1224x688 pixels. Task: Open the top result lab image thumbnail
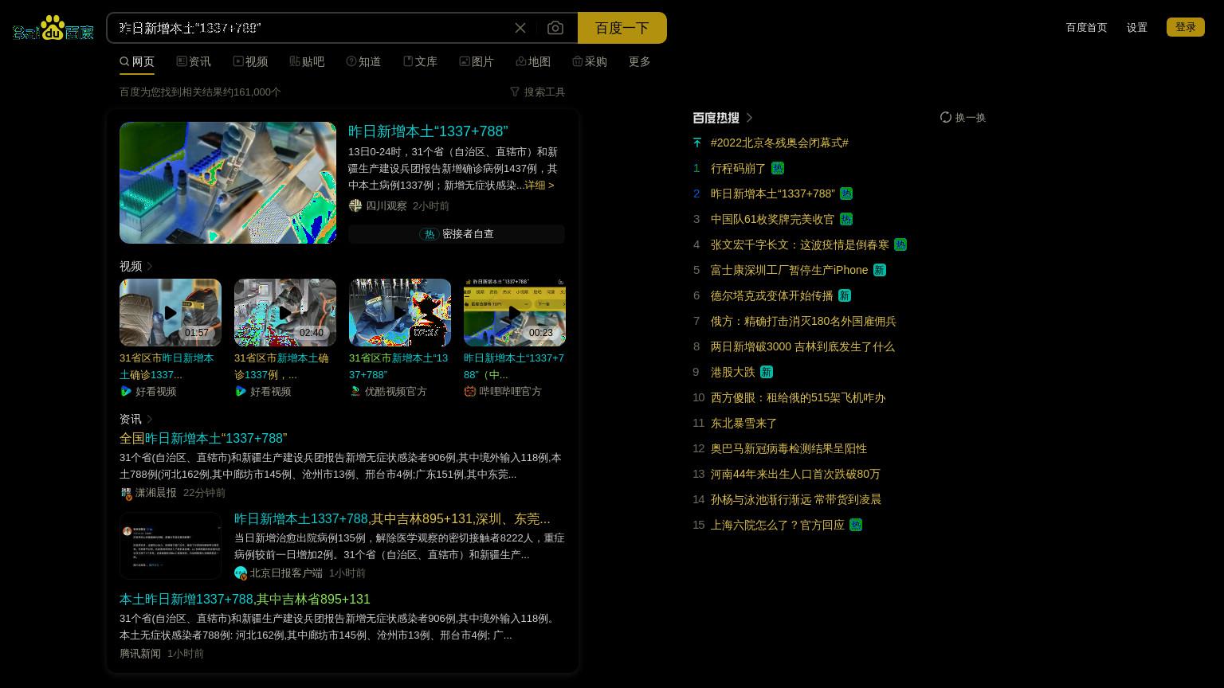pyautogui.click(x=228, y=182)
